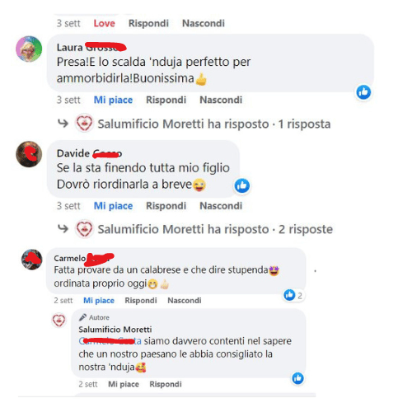The width and height of the screenshot is (412, 412).
Task: Open the Salumificio Moretti author name link
Action: pyautogui.click(x=115, y=330)
